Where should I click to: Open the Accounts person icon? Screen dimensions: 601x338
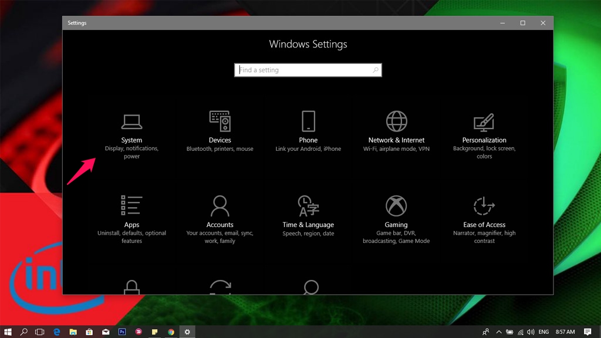pyautogui.click(x=220, y=206)
